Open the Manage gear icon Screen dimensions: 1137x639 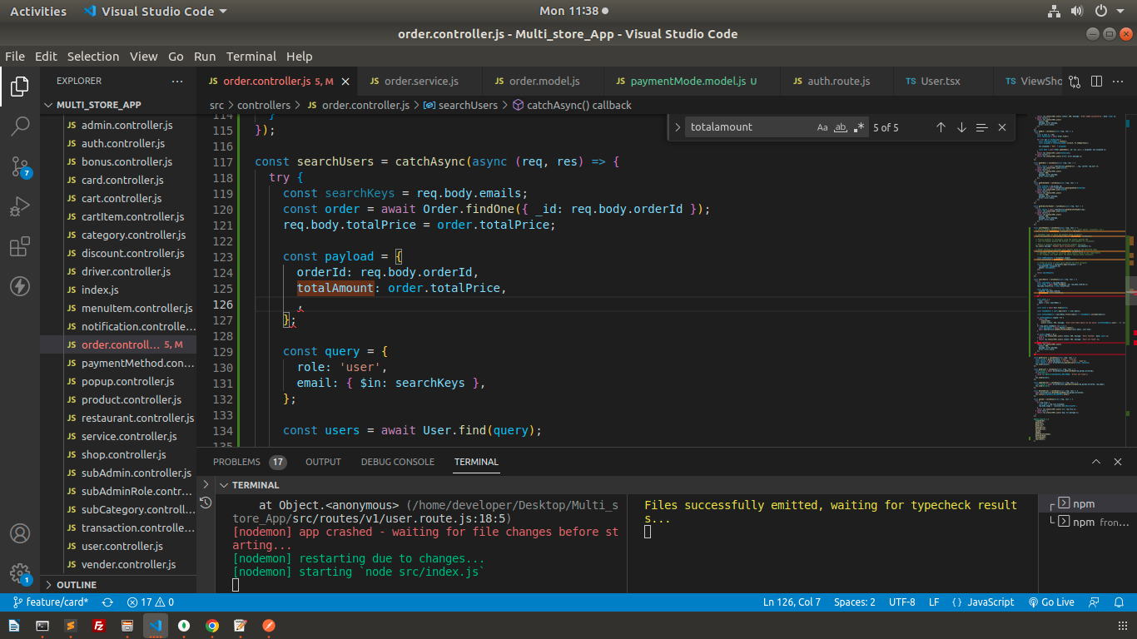[x=20, y=573]
